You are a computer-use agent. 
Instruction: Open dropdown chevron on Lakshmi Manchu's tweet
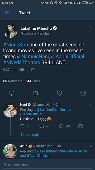(91, 27)
